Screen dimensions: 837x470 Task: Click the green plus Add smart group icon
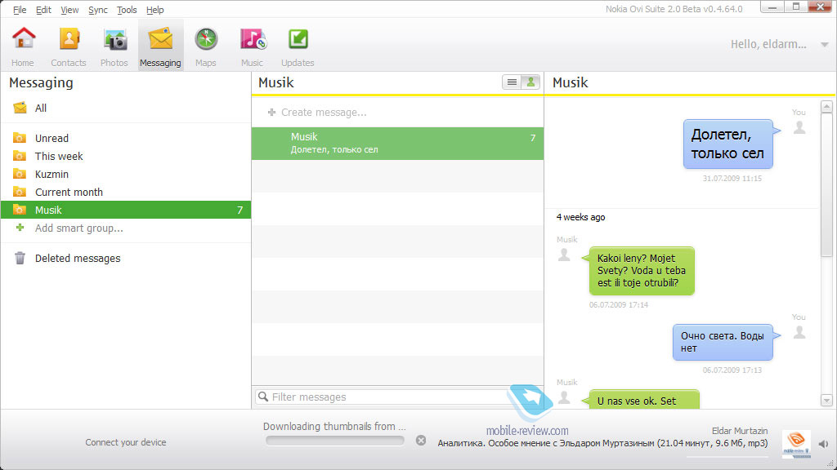tap(20, 228)
